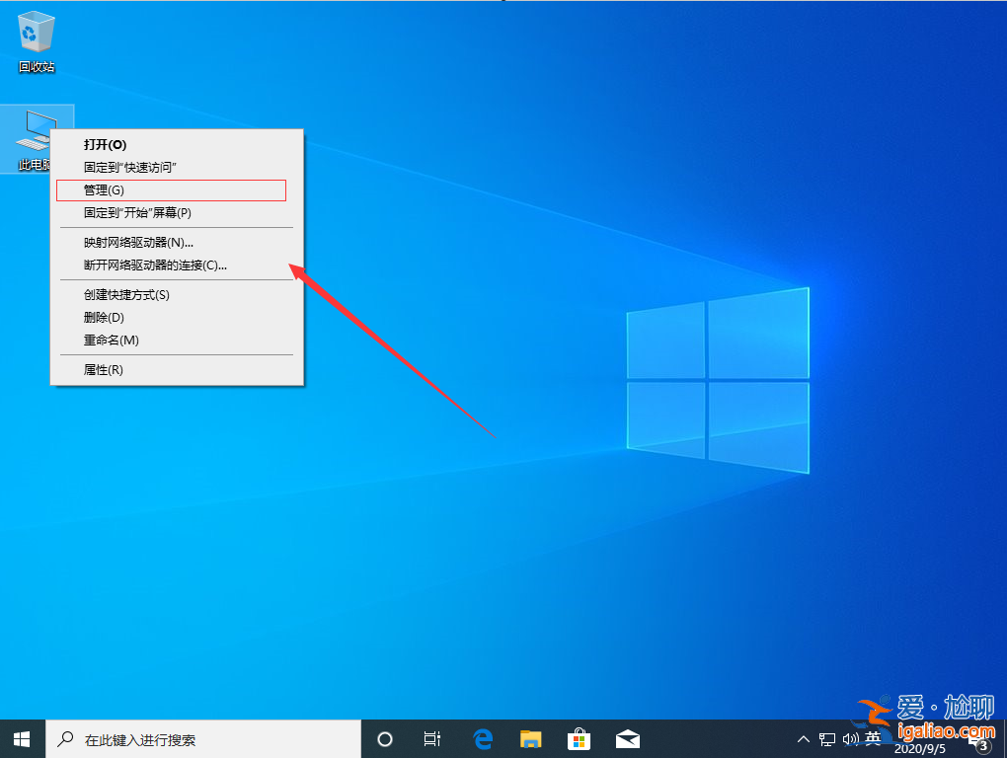Launch the Microsoft Store app
The width and height of the screenshot is (1007, 758).
pos(579,738)
